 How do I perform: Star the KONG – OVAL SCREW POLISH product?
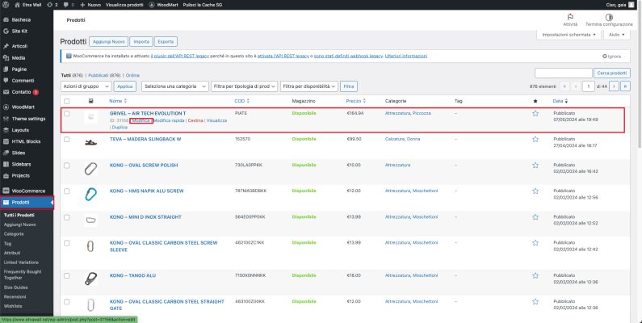(x=535, y=165)
